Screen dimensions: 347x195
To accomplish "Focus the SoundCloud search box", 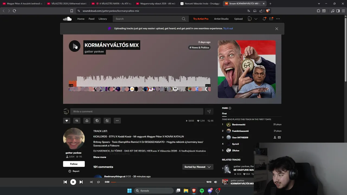I will (148, 19).
